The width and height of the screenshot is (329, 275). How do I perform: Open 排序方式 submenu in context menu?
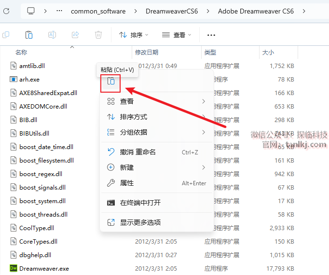157,117
